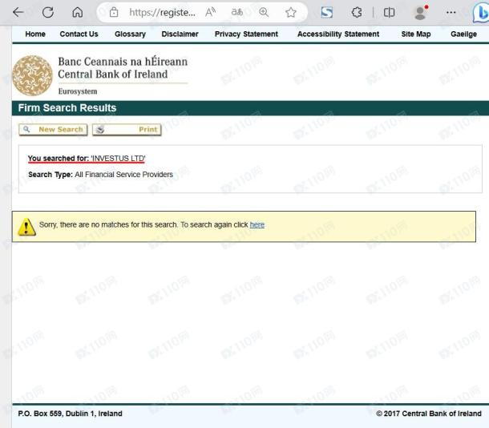Screen dimensions: 489x428
Task: View site information via the lock icon
Action: click(114, 13)
